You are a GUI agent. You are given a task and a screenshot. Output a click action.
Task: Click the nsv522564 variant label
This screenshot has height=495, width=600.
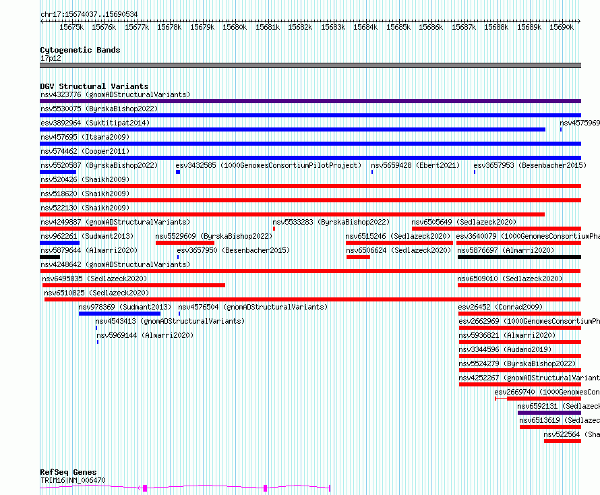572,434
